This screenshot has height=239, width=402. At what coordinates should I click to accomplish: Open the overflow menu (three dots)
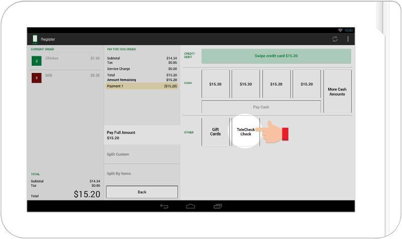click(348, 39)
